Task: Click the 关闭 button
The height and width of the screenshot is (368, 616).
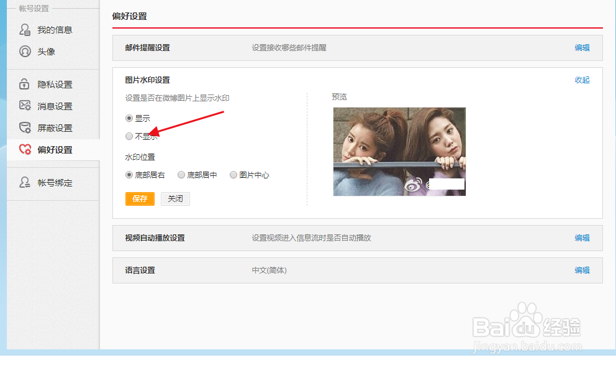Action: point(175,198)
